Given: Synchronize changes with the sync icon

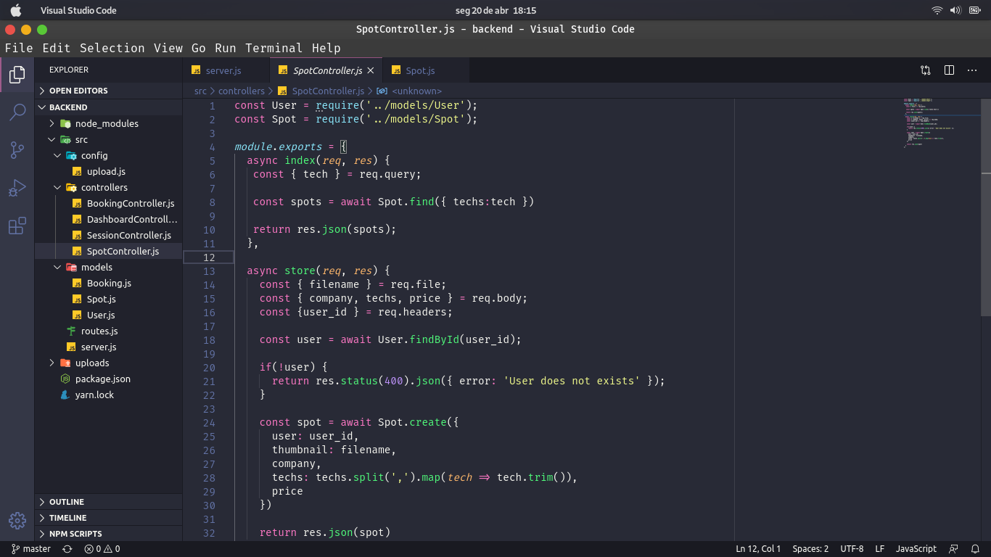Looking at the screenshot, I should click(x=67, y=549).
